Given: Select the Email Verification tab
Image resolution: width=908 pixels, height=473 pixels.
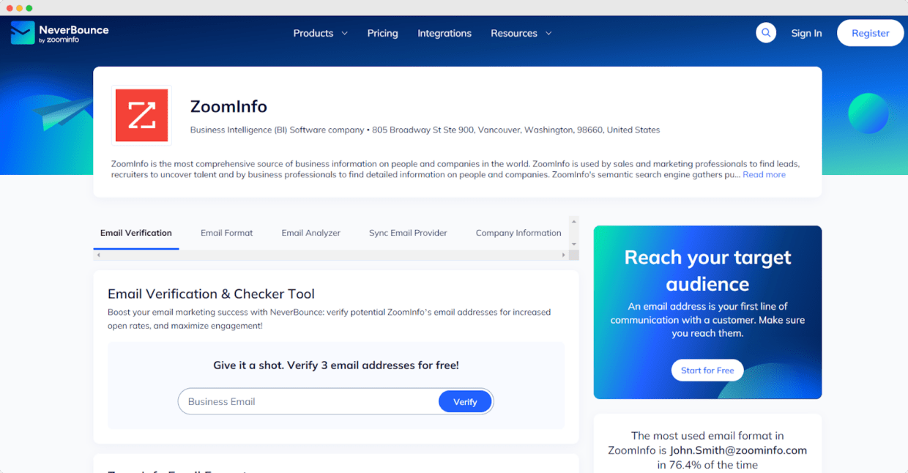Looking at the screenshot, I should pyautogui.click(x=136, y=233).
